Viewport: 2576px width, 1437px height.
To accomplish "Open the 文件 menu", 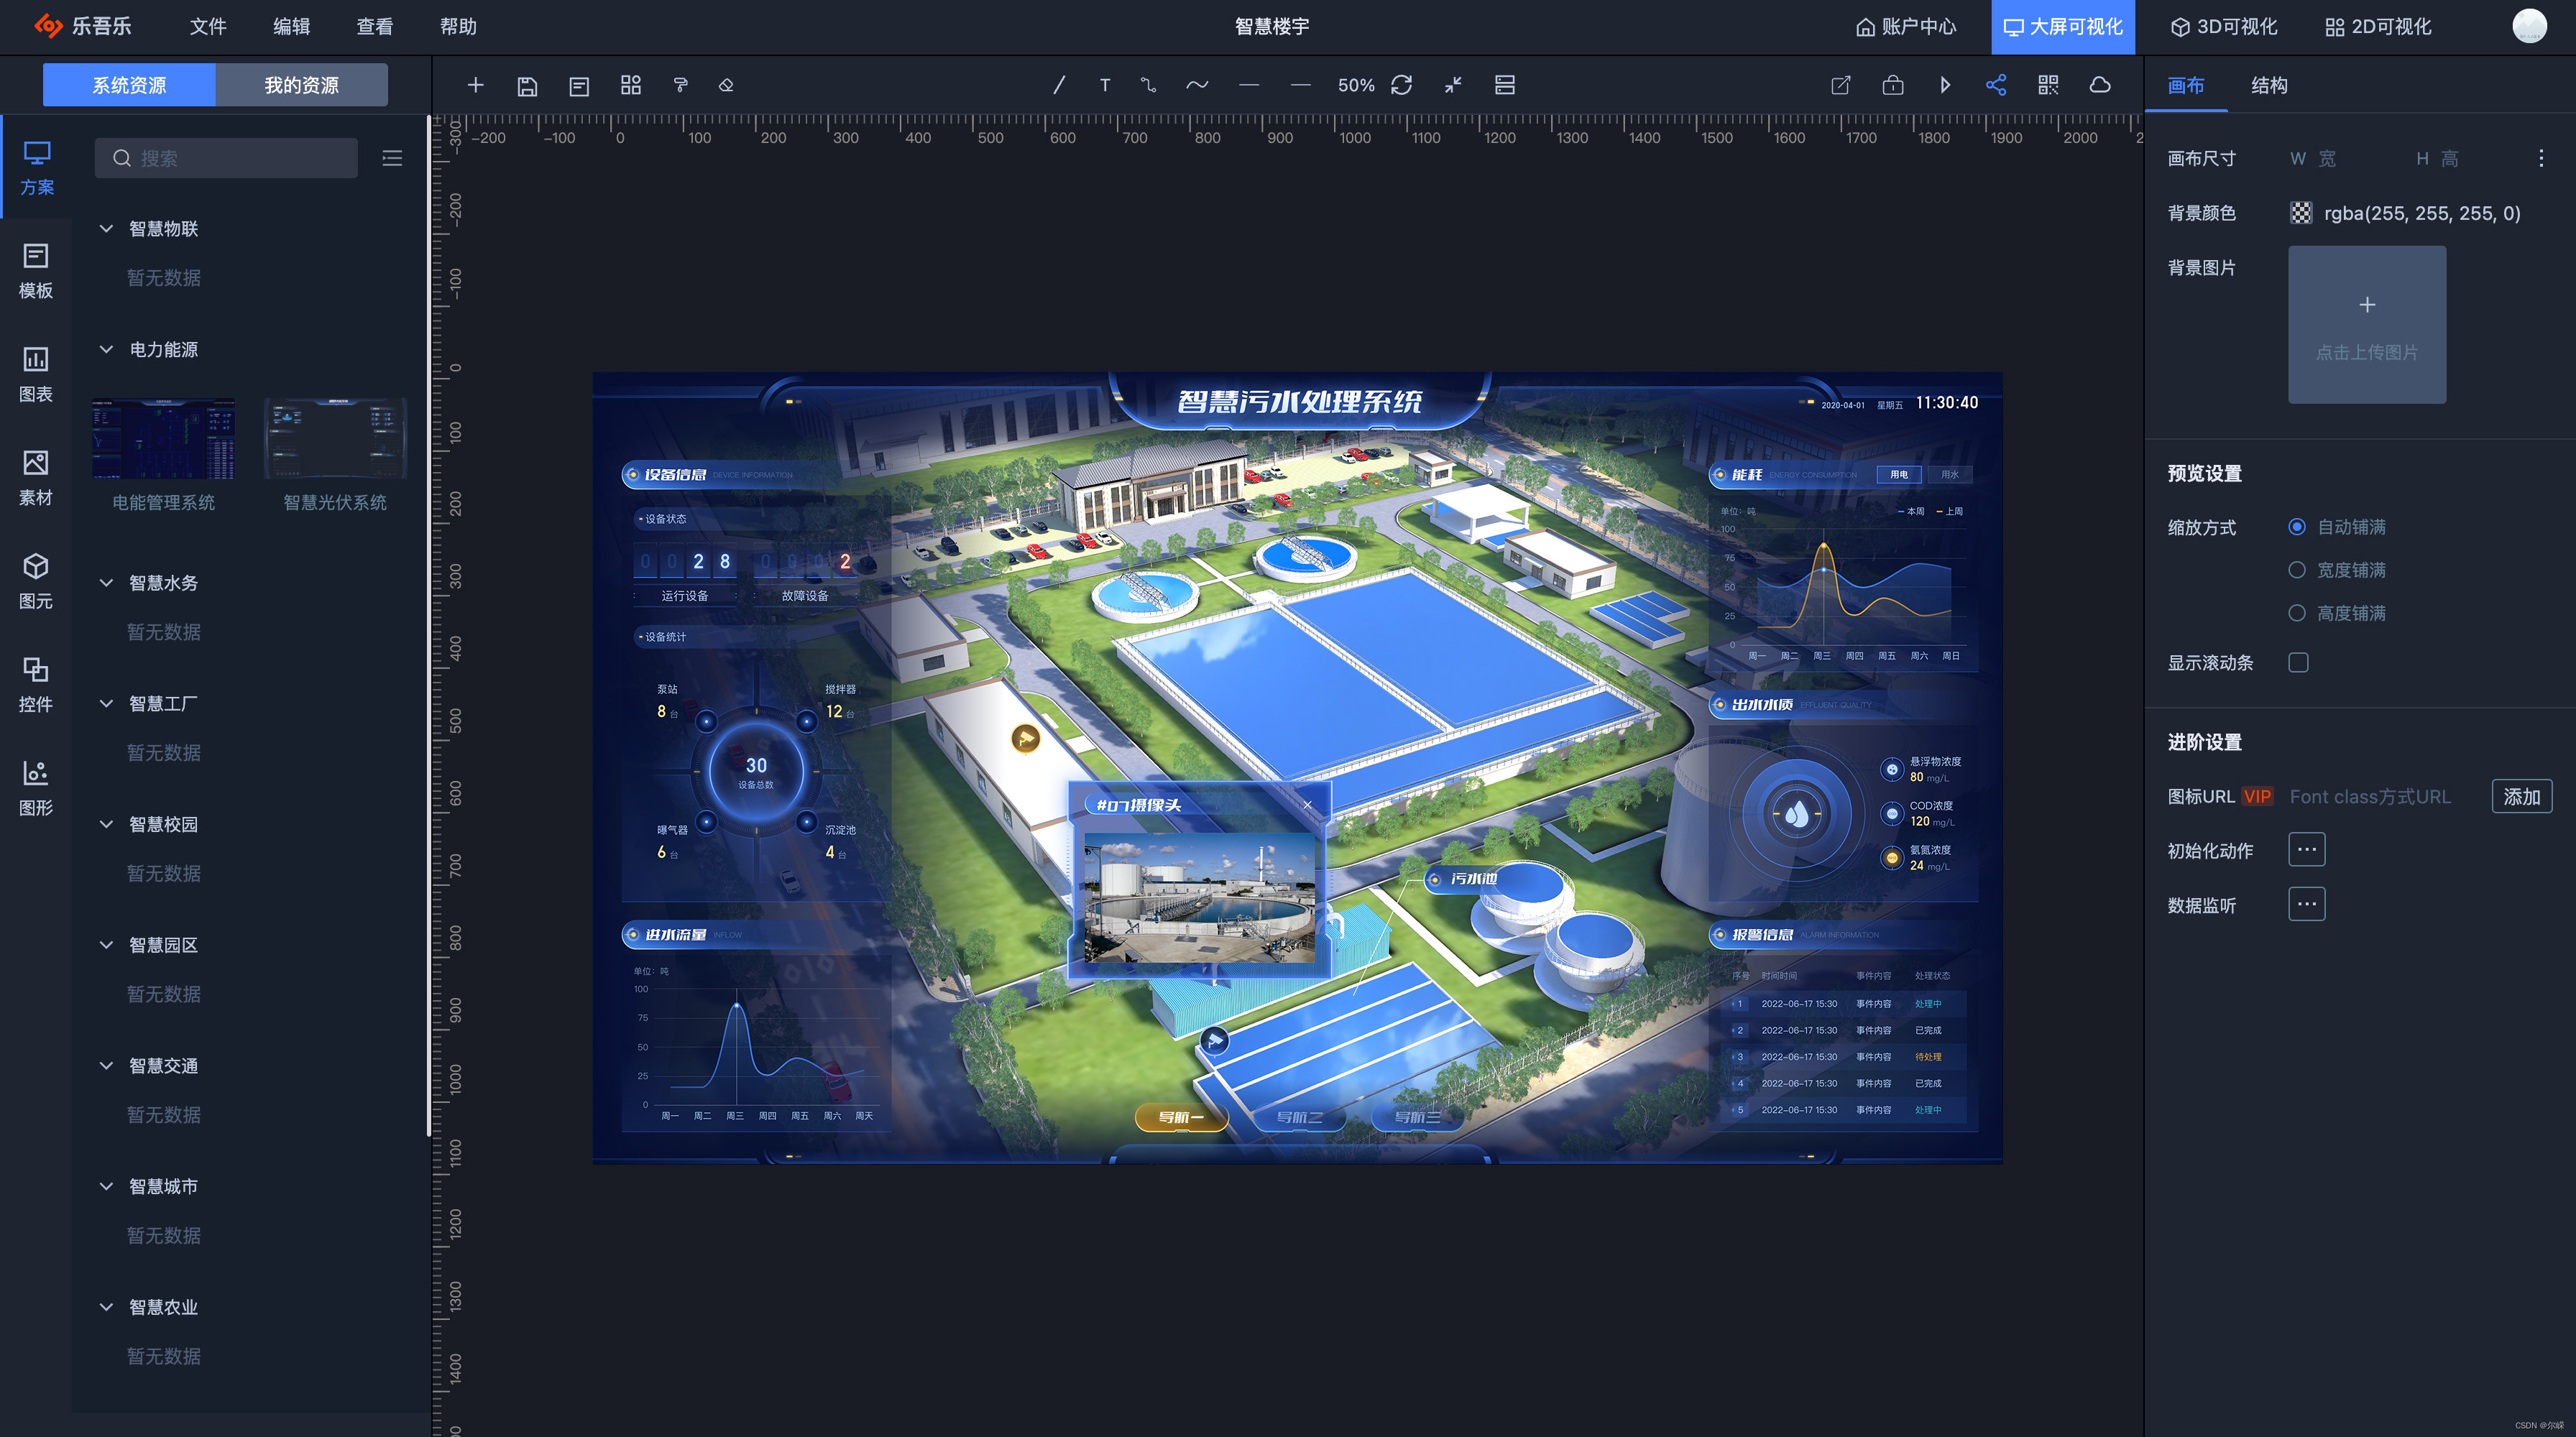I will tap(208, 27).
